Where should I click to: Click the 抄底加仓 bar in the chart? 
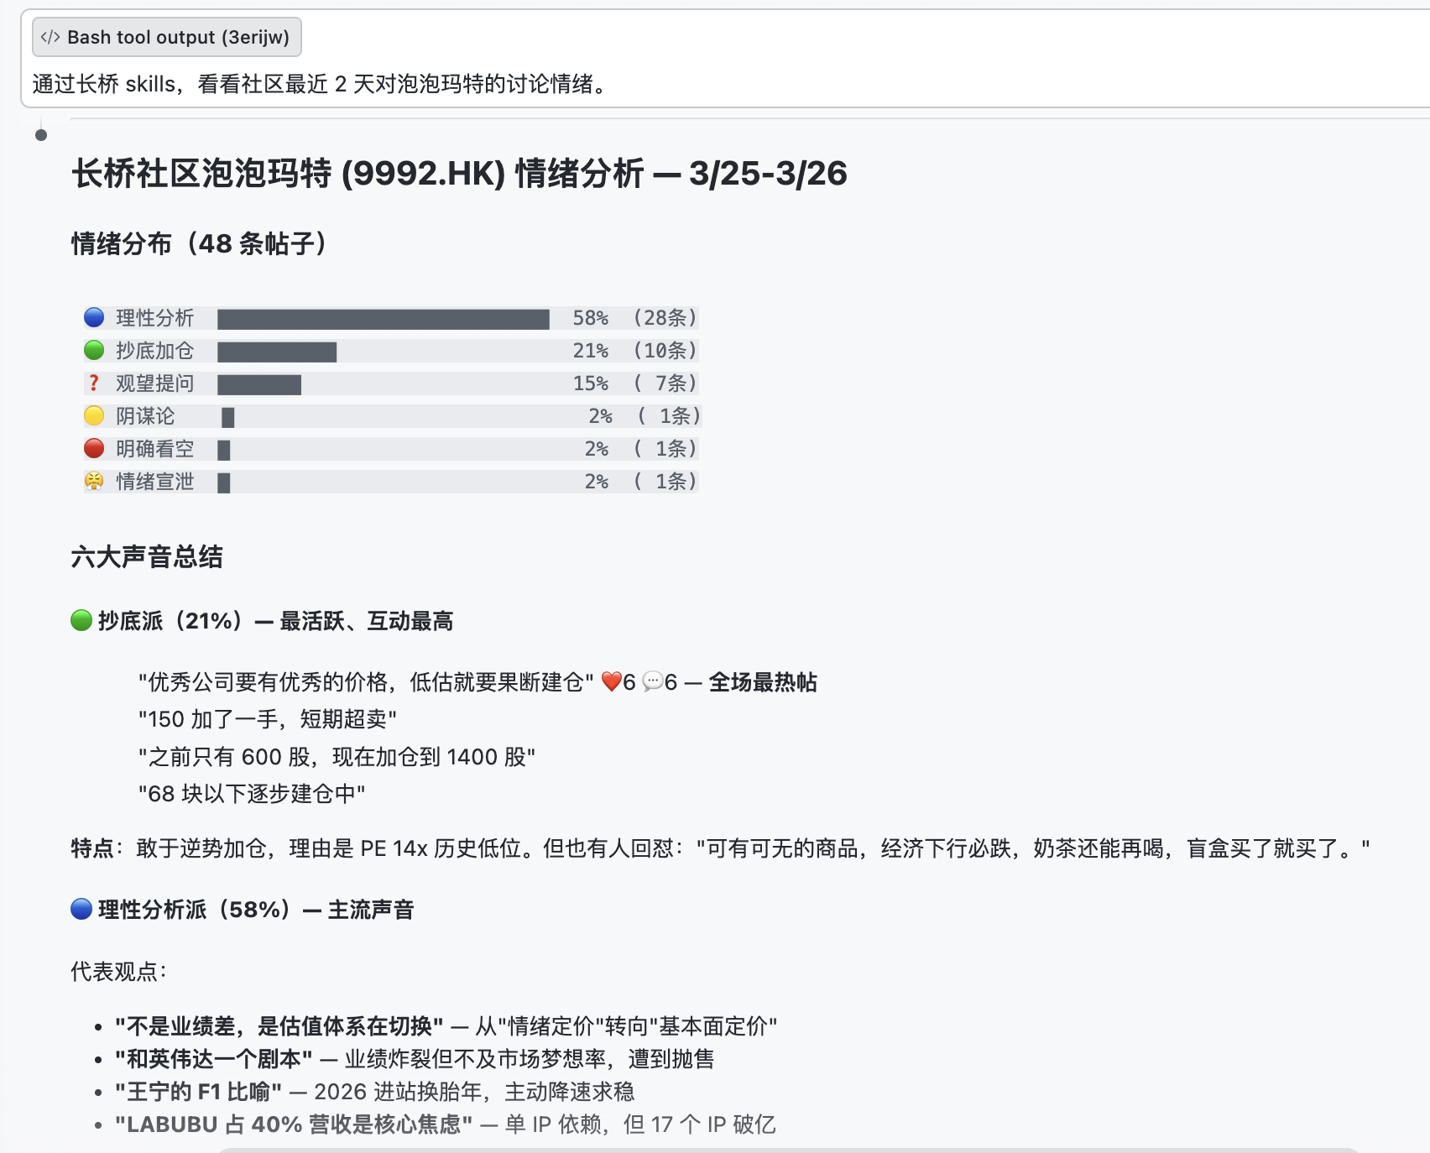pyautogui.click(x=277, y=352)
